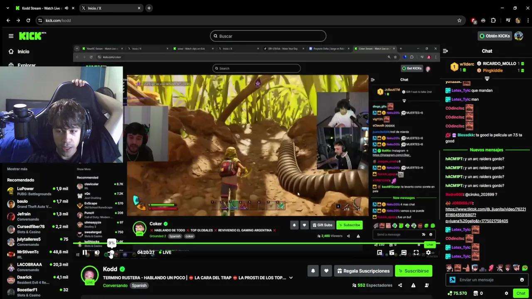Pause the Kodd stream with the pause button

[84, 252]
